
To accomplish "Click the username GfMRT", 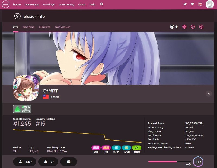I will point(50,91).
